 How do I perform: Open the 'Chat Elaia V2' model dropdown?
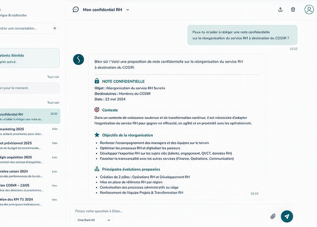tap(94, 220)
